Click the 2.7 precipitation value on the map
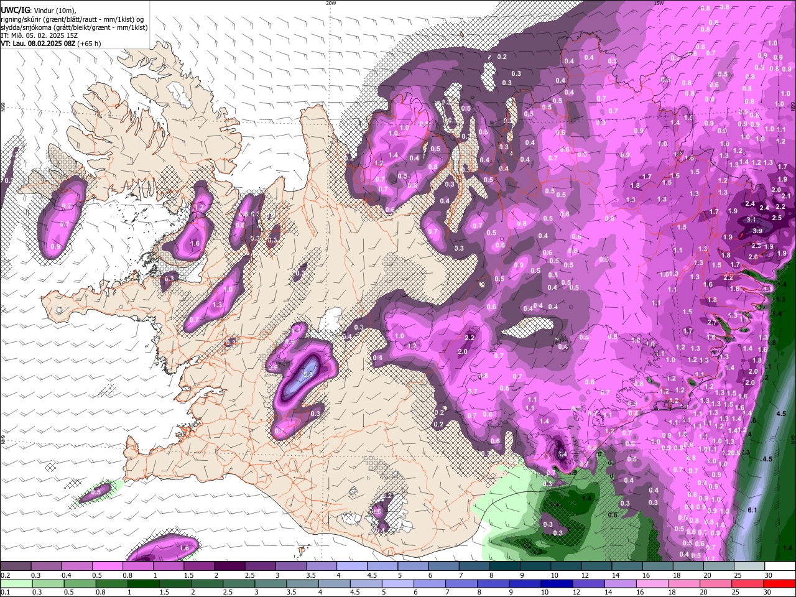Screen dimensions: 796x597 713,322
